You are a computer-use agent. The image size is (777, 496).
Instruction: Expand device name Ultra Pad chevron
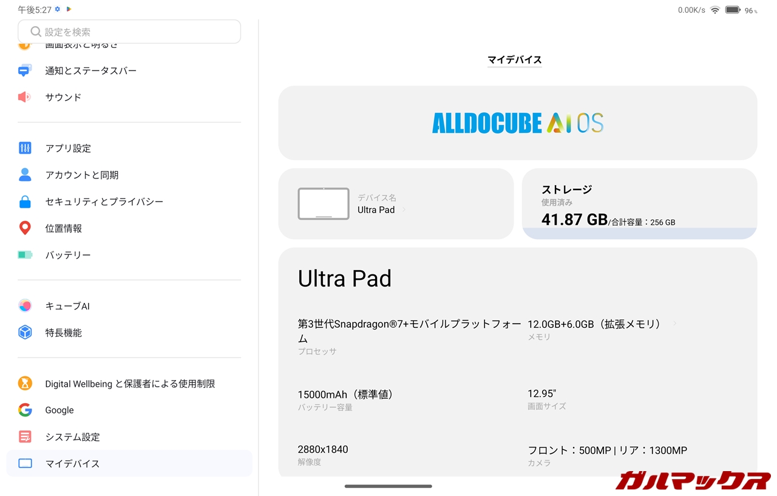pyautogui.click(x=404, y=209)
